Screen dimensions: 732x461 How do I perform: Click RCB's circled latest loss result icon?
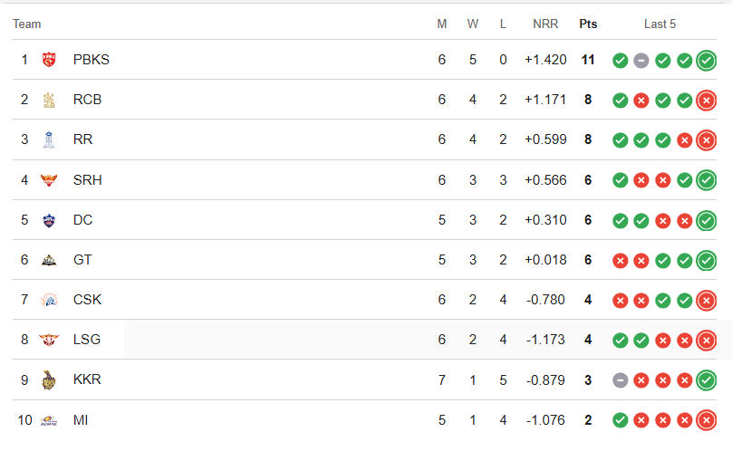click(707, 101)
